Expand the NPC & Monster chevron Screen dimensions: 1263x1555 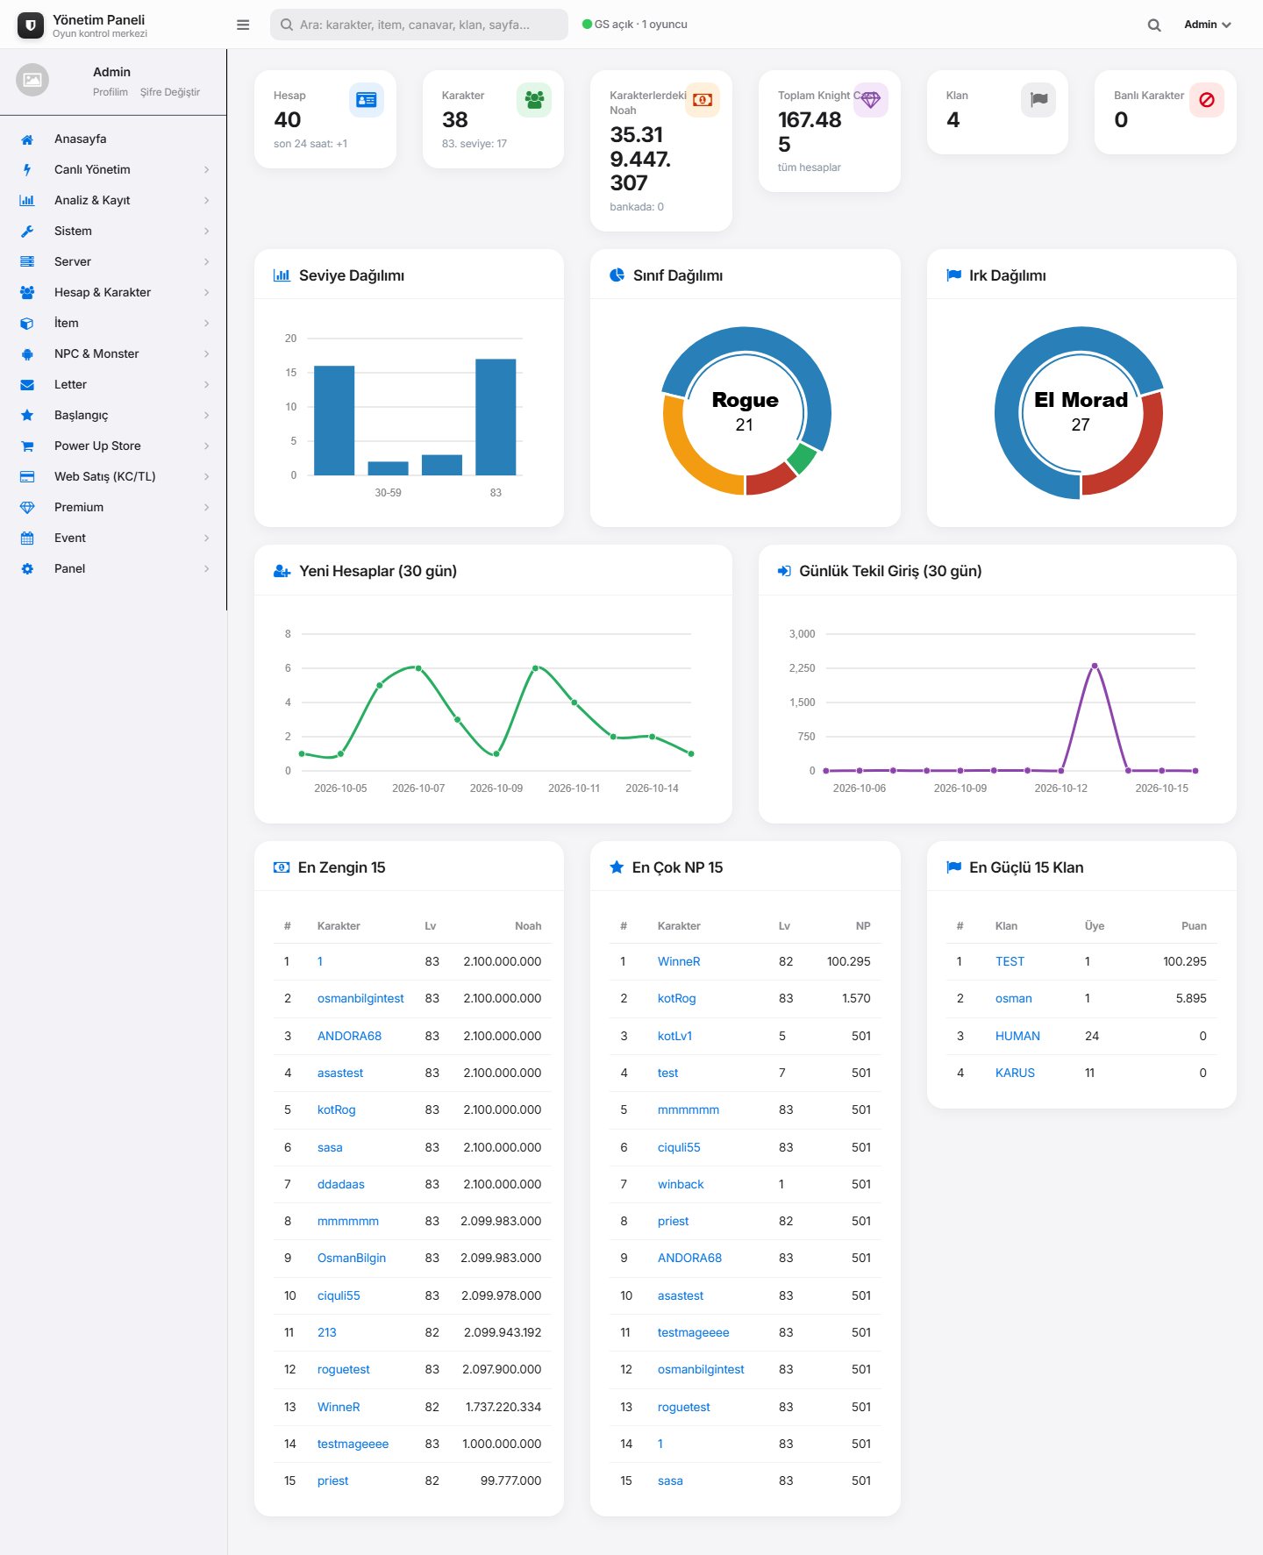click(x=206, y=354)
